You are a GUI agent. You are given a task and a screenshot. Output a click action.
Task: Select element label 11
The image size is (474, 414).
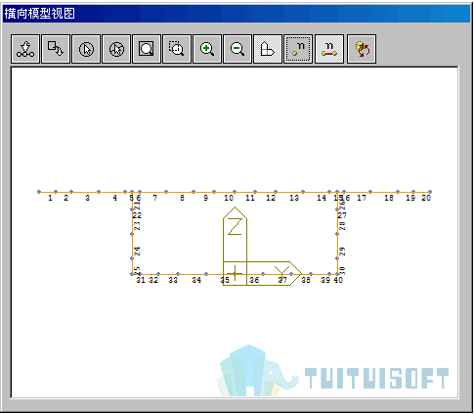[x=250, y=198]
